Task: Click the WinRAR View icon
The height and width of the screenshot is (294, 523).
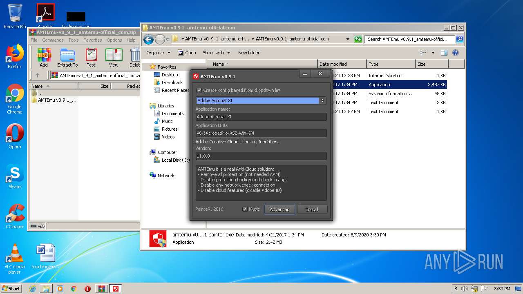Action: pyautogui.click(x=114, y=57)
